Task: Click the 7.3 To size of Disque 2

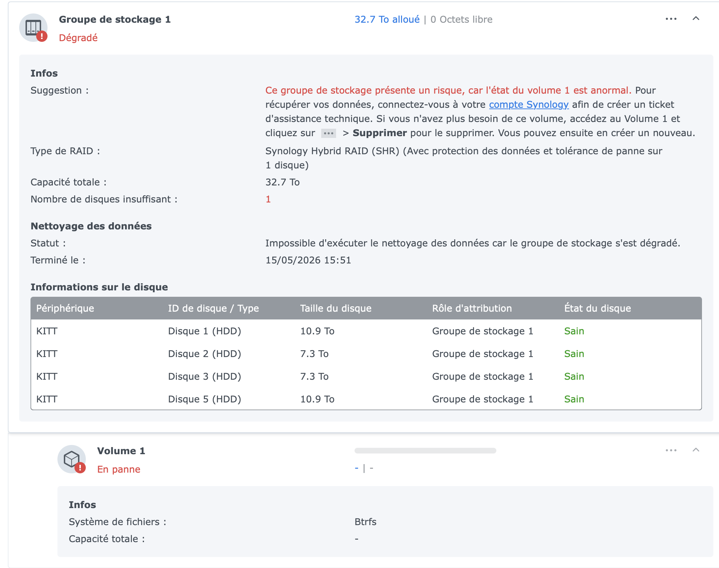Action: pos(314,354)
